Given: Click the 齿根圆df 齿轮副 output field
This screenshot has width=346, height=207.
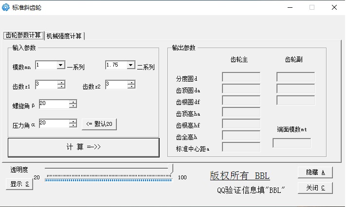Looking at the screenshot, I should 296,100.
